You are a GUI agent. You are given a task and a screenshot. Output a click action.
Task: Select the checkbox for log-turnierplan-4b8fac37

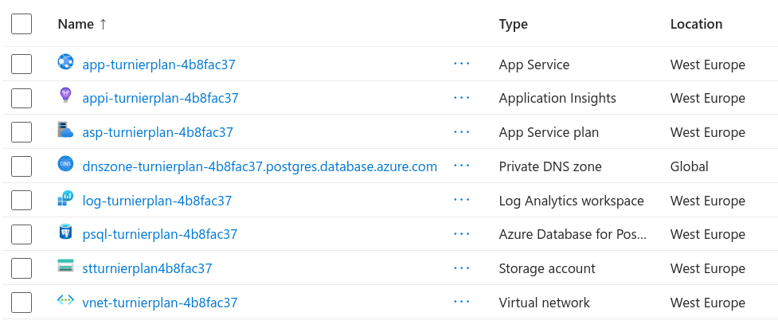22,200
